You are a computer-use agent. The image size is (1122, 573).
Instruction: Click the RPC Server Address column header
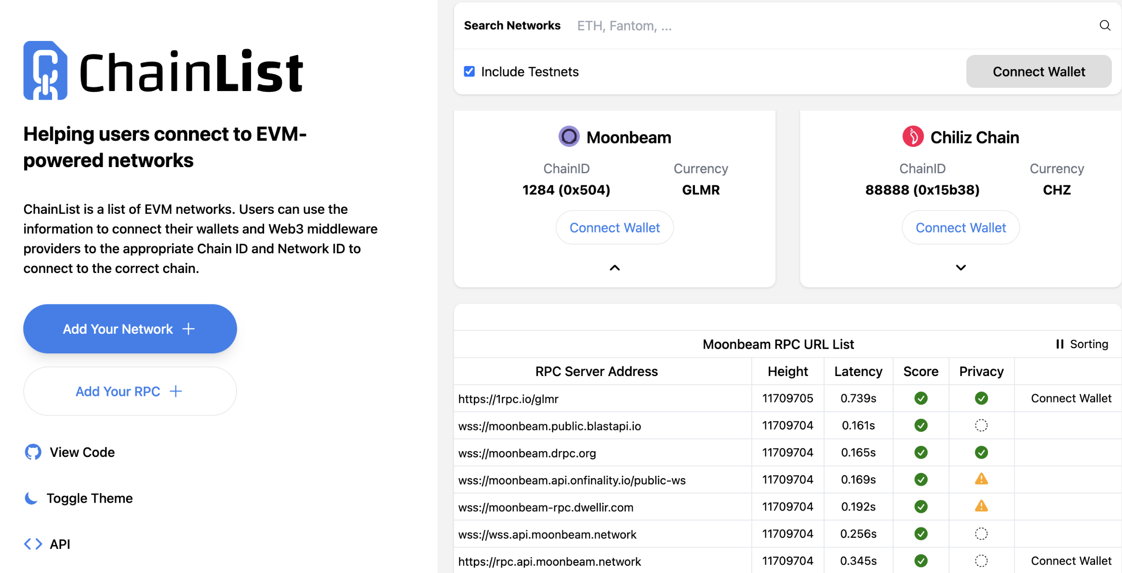(x=596, y=371)
